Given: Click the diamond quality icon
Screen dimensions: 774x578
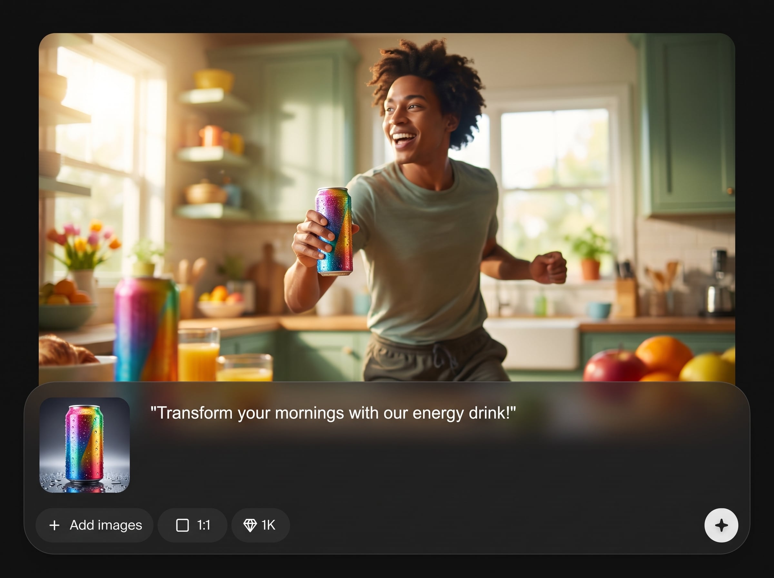Looking at the screenshot, I should coord(250,525).
